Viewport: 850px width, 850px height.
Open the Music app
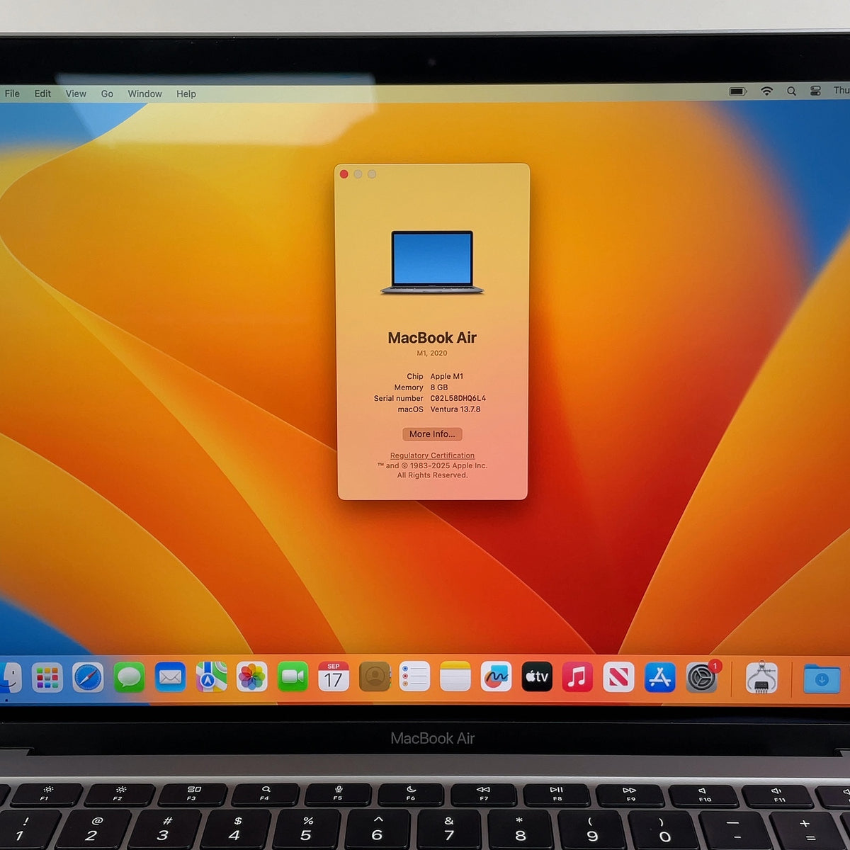[x=577, y=677]
